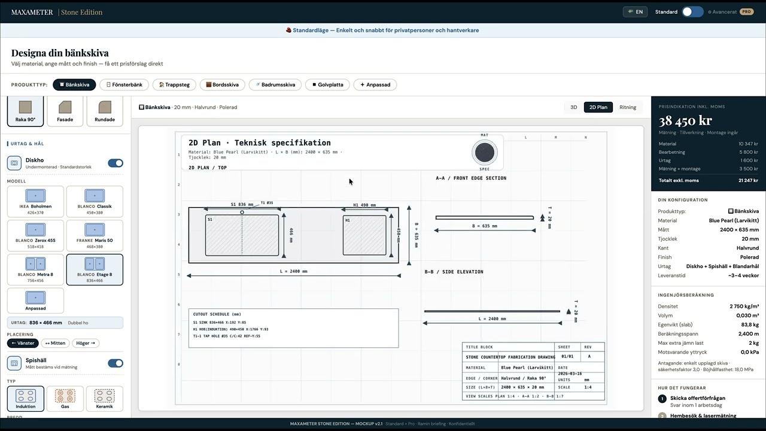Toggle the Diskho switch off

tap(115, 163)
